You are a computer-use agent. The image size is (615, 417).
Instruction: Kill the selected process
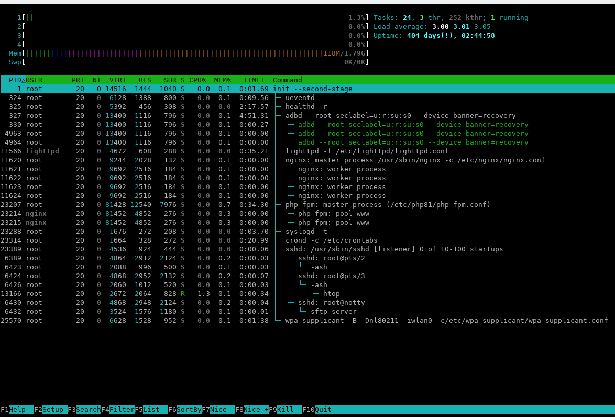pyautogui.click(x=285, y=410)
